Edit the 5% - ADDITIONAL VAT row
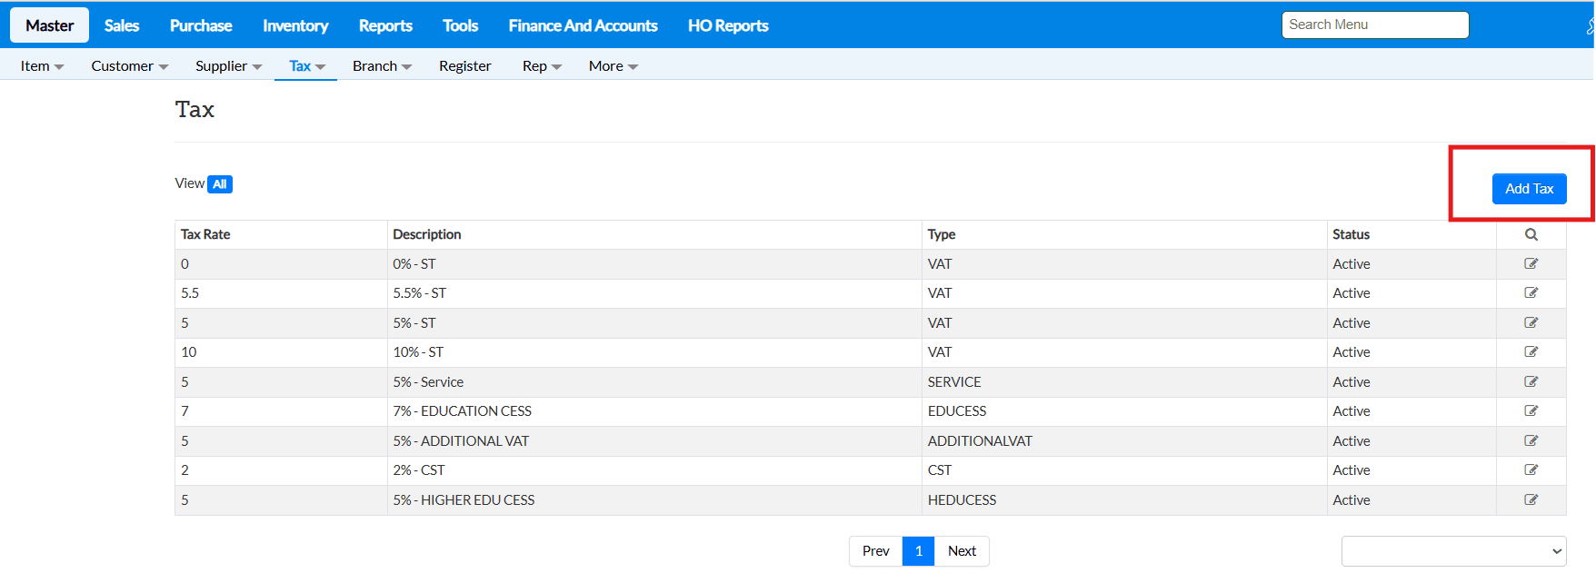 1531,440
